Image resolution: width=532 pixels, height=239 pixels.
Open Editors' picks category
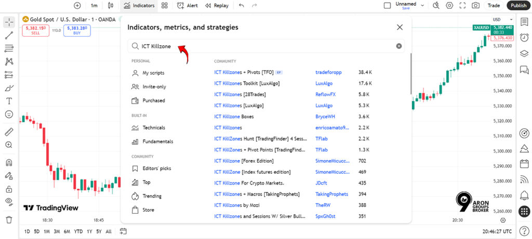tap(156, 168)
